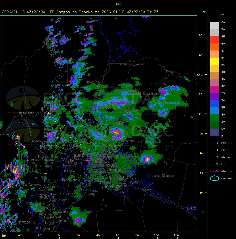Click the 'Mirador' place label
This screenshot has width=236, height=239.
click(119, 192)
